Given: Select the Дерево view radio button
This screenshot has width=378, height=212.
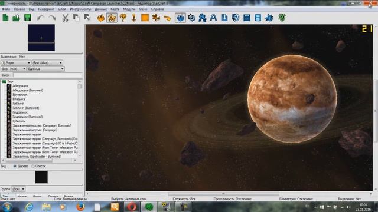Looking at the screenshot, I should 15,166.
